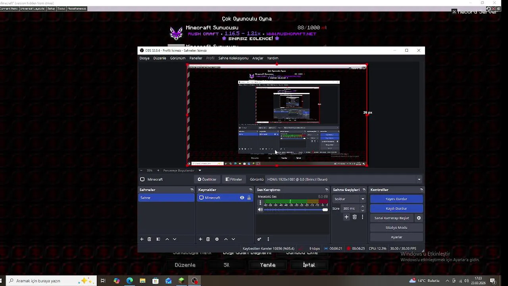
Task: Open Ayarlar settings button
Action: (396, 237)
